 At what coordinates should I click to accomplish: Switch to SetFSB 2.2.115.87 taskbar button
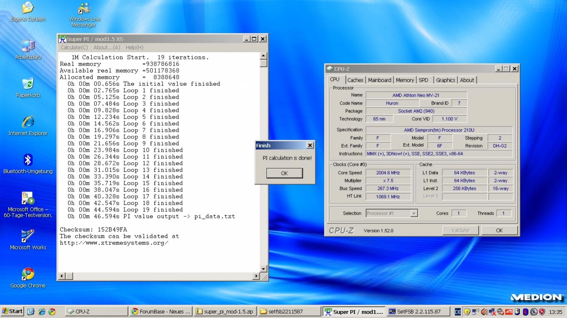(x=419, y=311)
